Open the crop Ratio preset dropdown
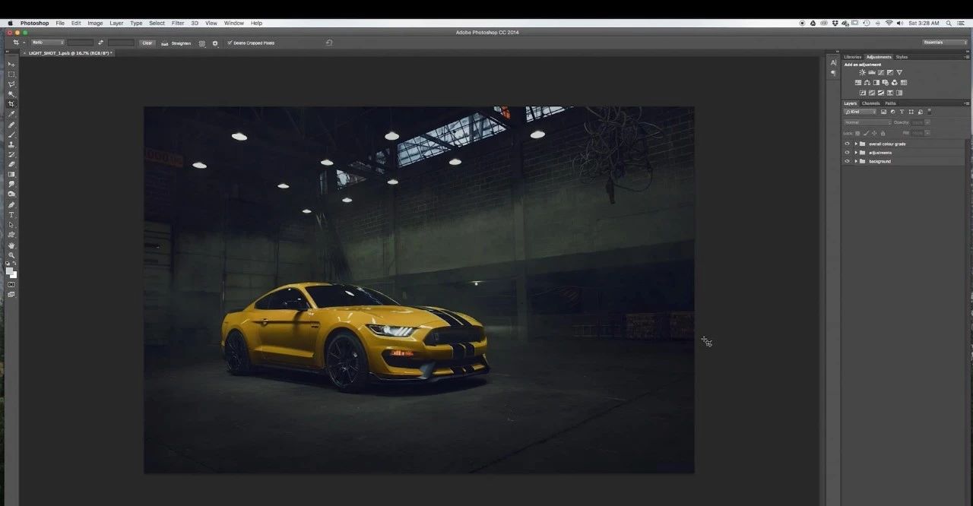 click(47, 43)
